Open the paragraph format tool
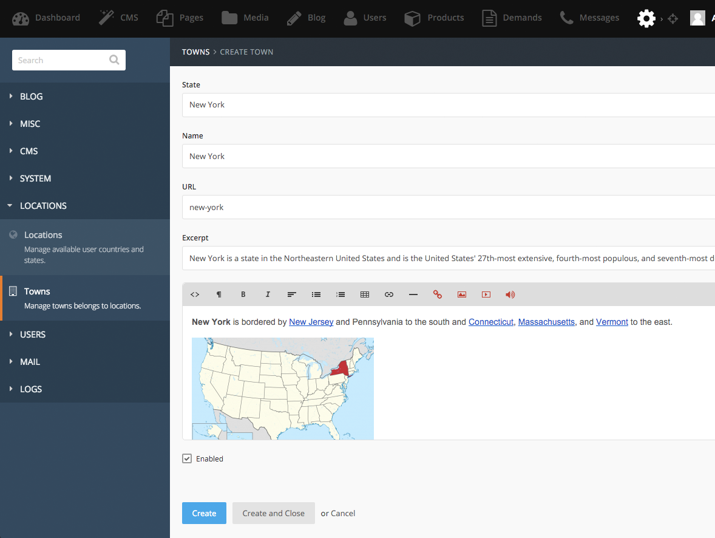715x538 pixels. click(x=219, y=295)
